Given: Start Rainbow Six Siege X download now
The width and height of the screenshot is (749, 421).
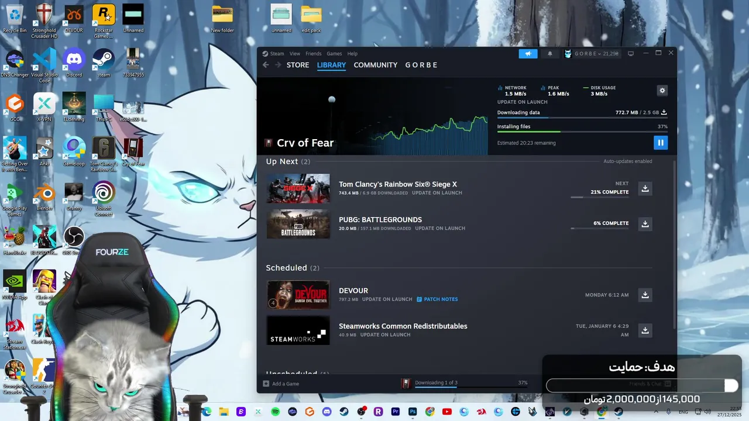Looking at the screenshot, I should click(645, 188).
